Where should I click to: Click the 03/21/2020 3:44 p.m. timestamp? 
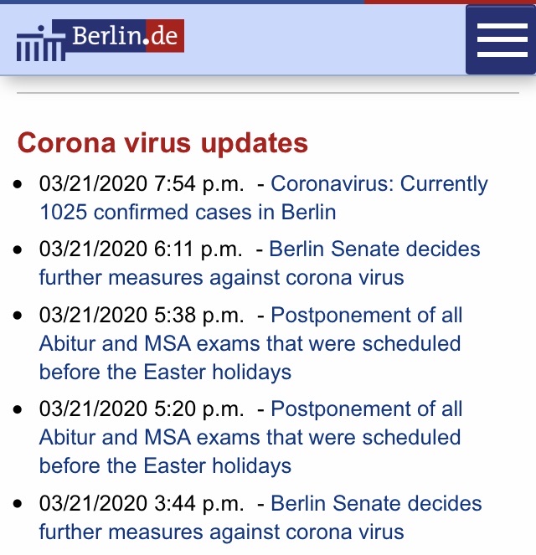[x=142, y=504]
